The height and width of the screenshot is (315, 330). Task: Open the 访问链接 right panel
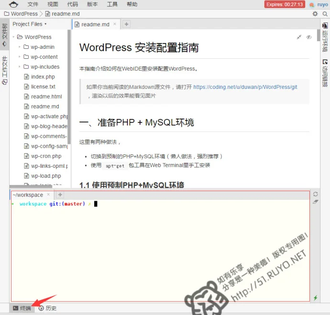(x=325, y=73)
